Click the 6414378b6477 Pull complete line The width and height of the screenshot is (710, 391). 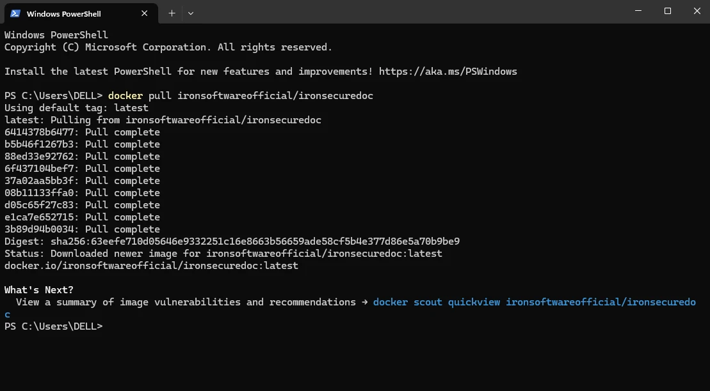coord(82,132)
